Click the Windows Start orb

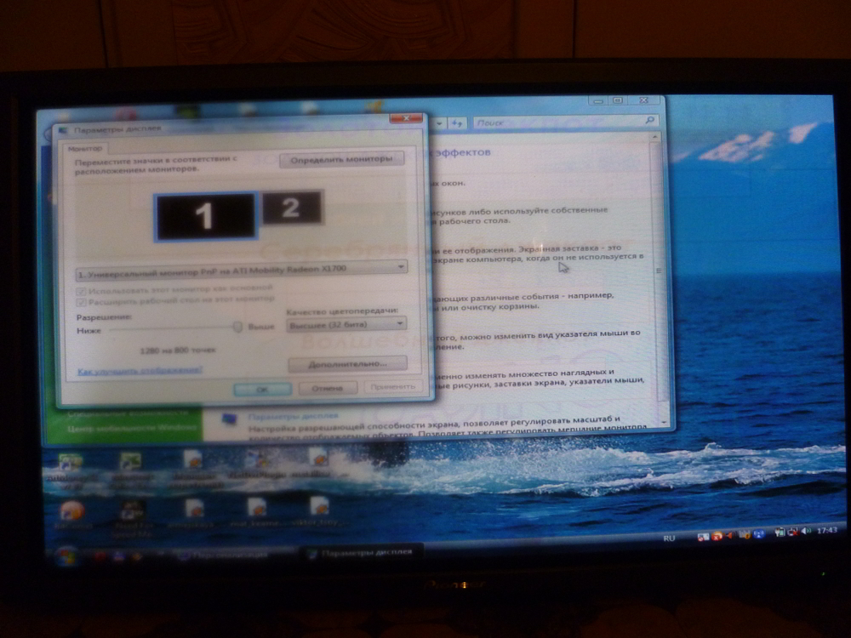pyautogui.click(x=66, y=555)
